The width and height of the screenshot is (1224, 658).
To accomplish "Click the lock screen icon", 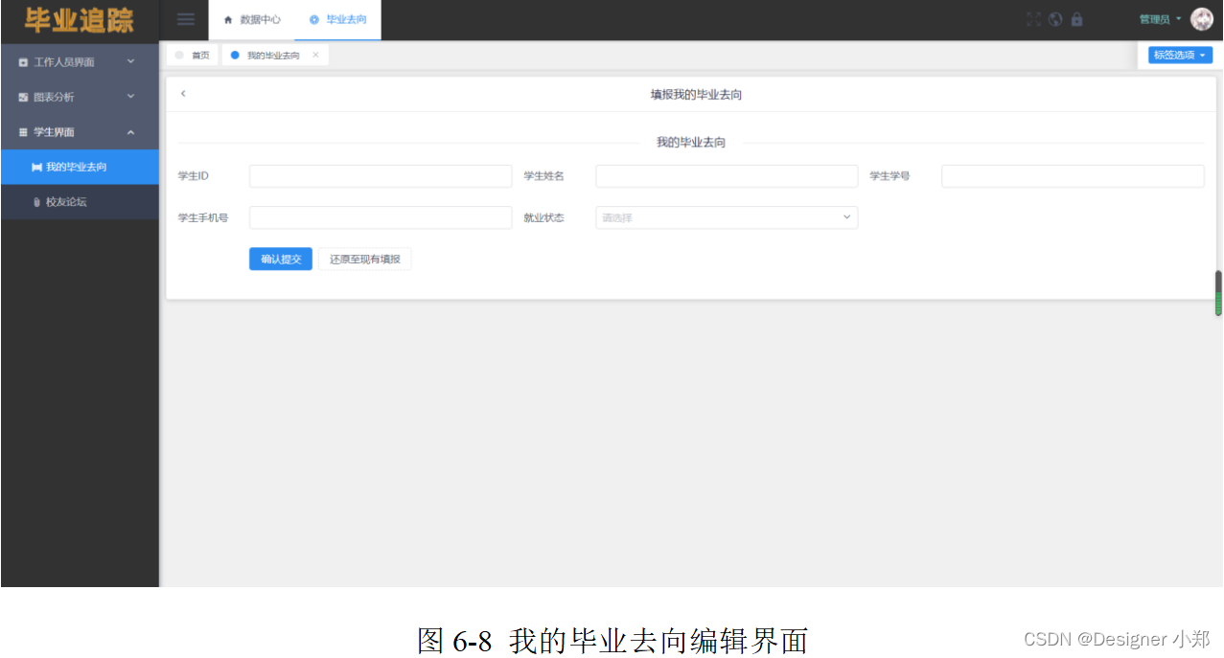I will click(x=1077, y=19).
